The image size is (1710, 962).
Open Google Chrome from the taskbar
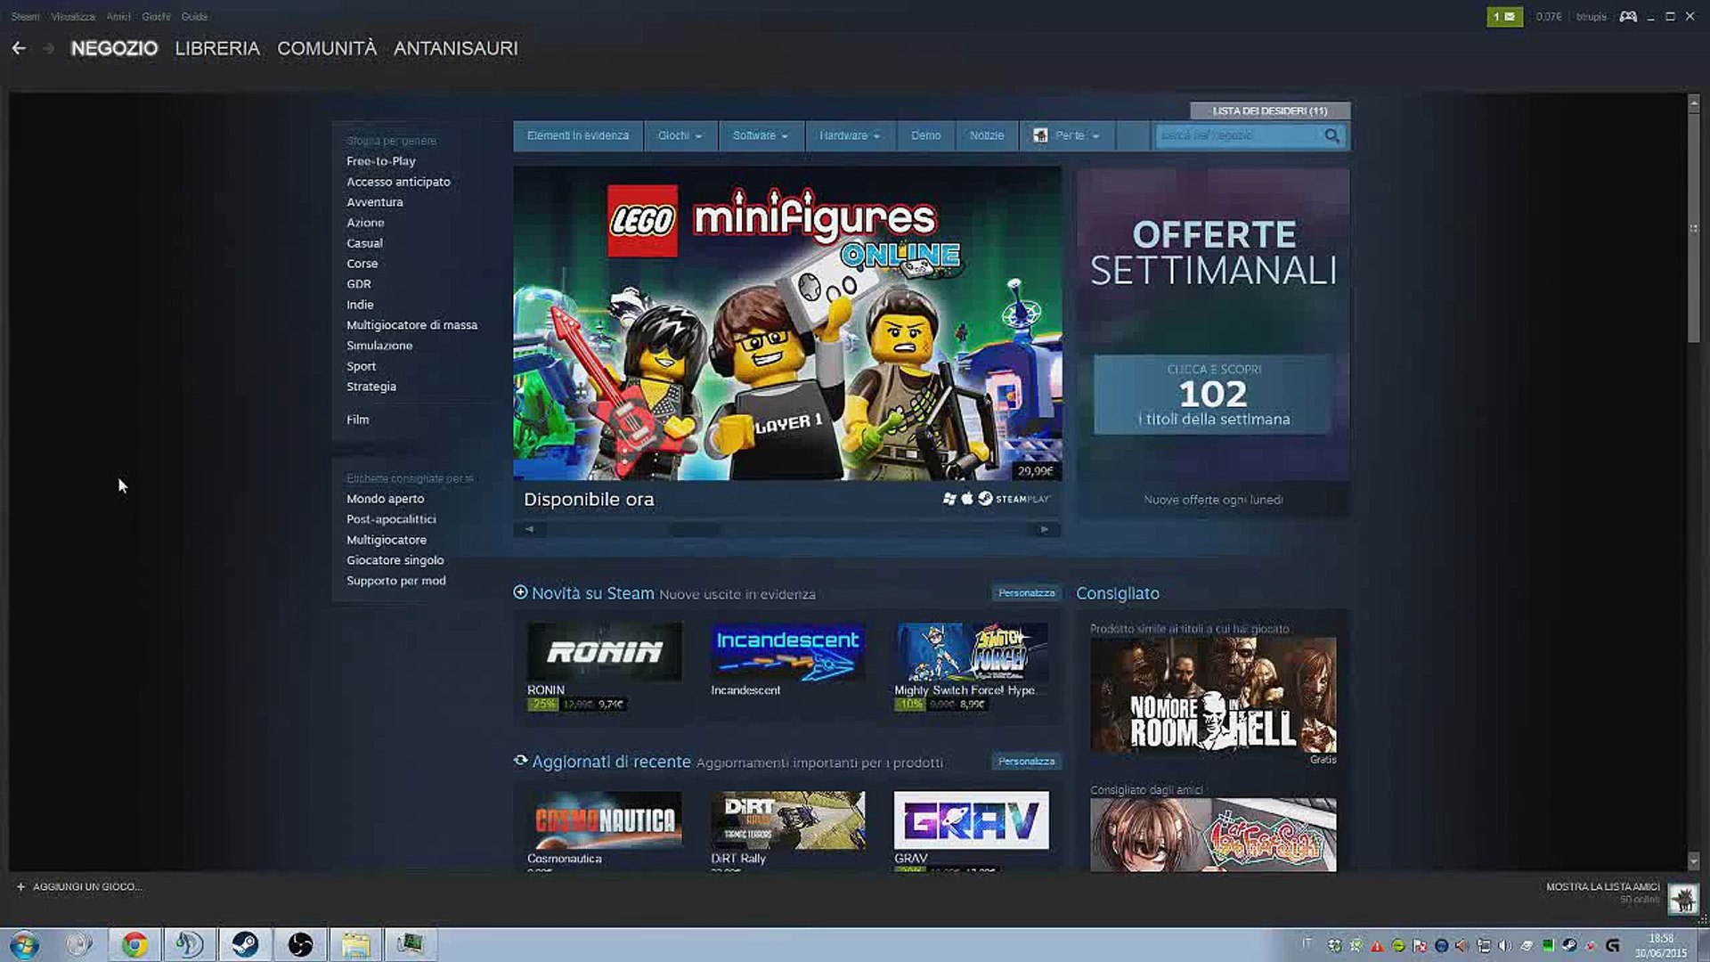click(x=134, y=944)
